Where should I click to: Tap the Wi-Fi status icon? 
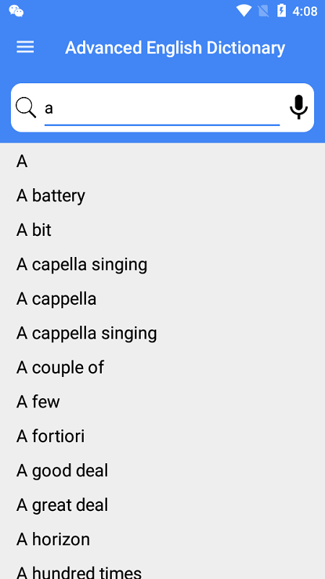pyautogui.click(x=243, y=11)
